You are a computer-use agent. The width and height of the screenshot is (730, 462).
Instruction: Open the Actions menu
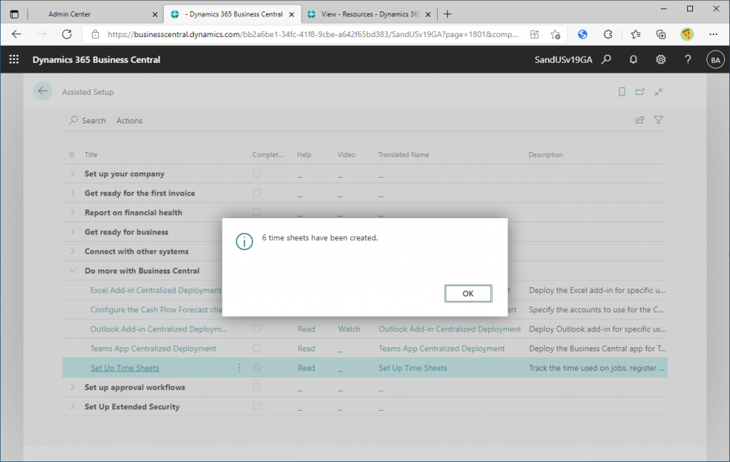pyautogui.click(x=129, y=120)
